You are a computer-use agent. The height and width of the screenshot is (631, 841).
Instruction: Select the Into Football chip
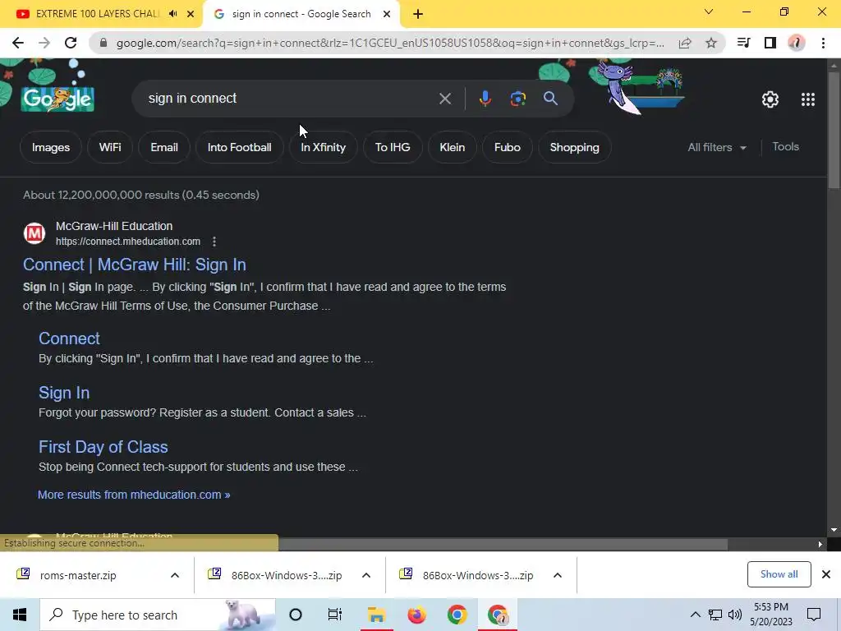(239, 148)
